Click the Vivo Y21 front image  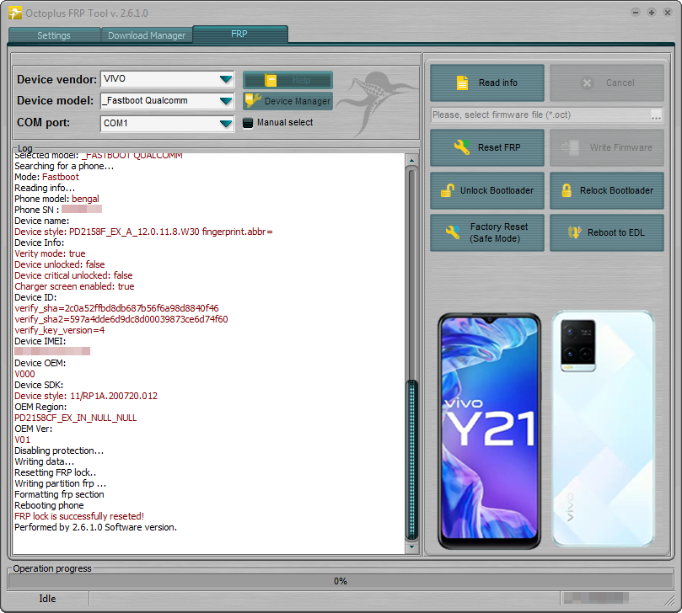[489, 430]
